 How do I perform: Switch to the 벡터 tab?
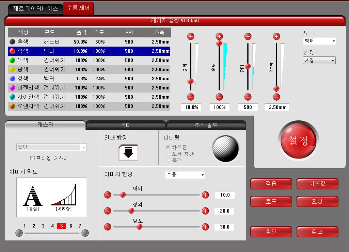pyautogui.click(x=126, y=125)
